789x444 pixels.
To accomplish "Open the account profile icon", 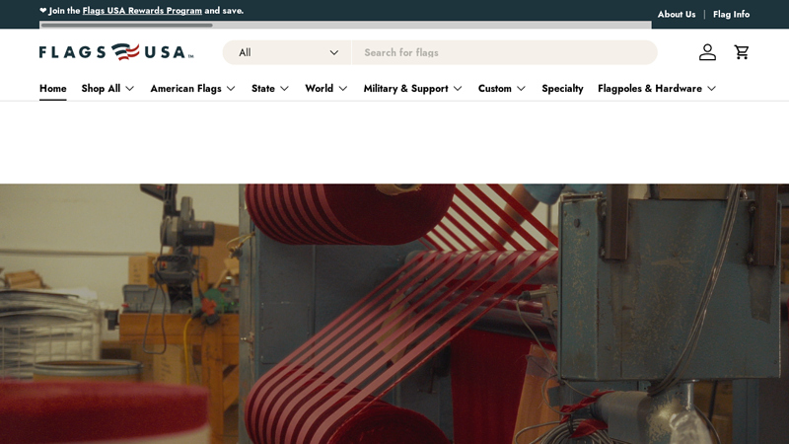I will 707,52.
